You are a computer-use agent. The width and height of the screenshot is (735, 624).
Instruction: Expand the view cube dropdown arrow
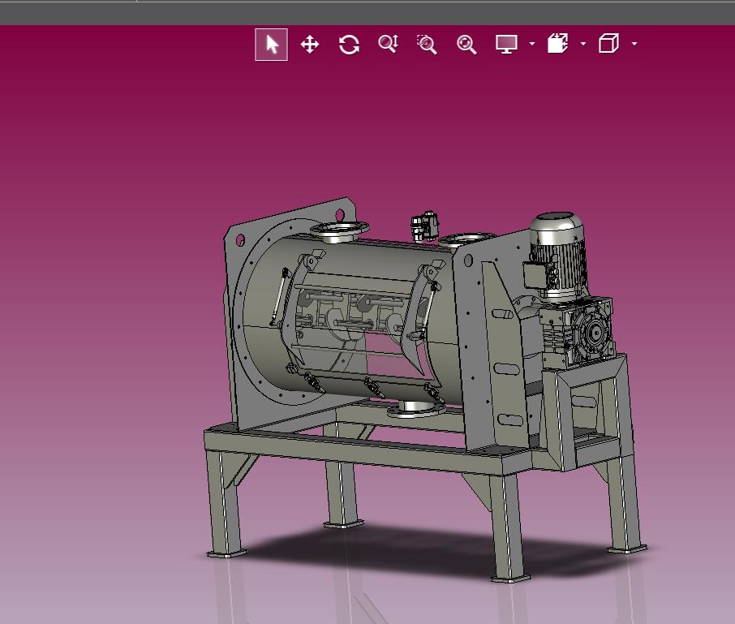[x=634, y=44]
